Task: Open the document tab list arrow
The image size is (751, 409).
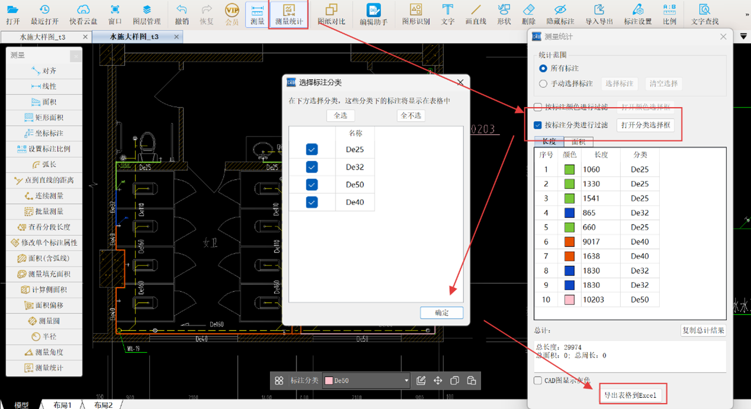Action: [x=743, y=37]
